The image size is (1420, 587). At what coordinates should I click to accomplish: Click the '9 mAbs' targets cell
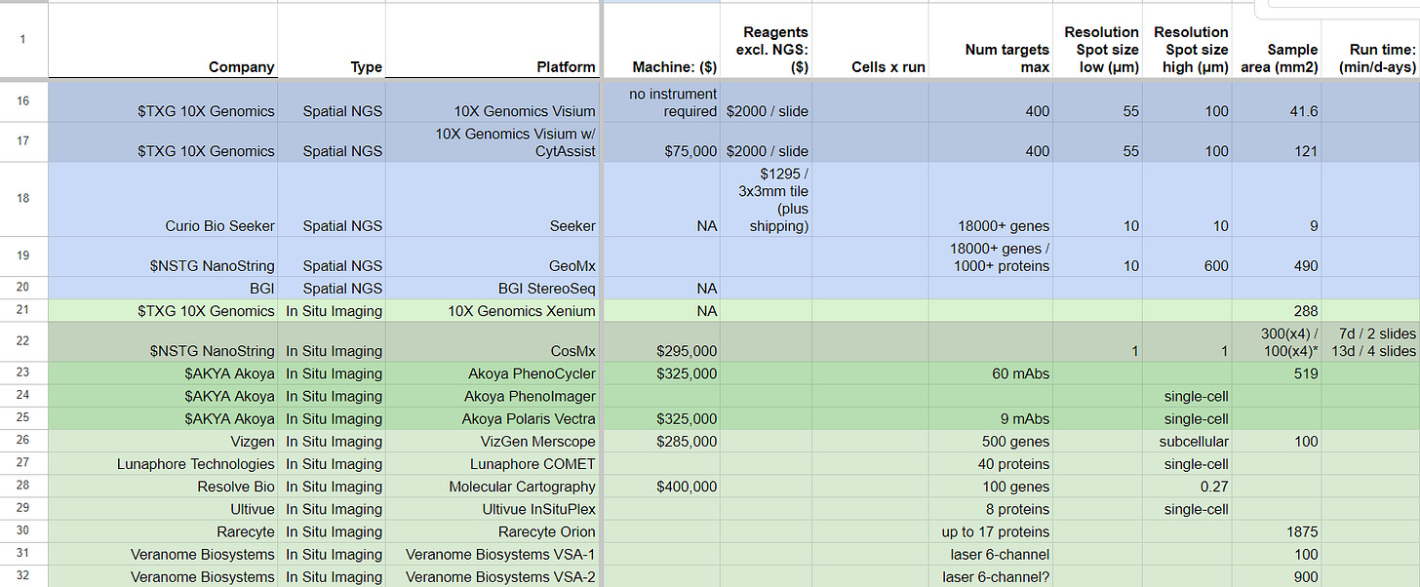coord(991,418)
